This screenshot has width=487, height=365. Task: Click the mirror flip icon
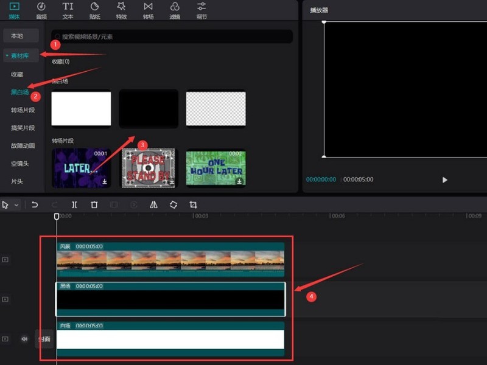coord(153,205)
